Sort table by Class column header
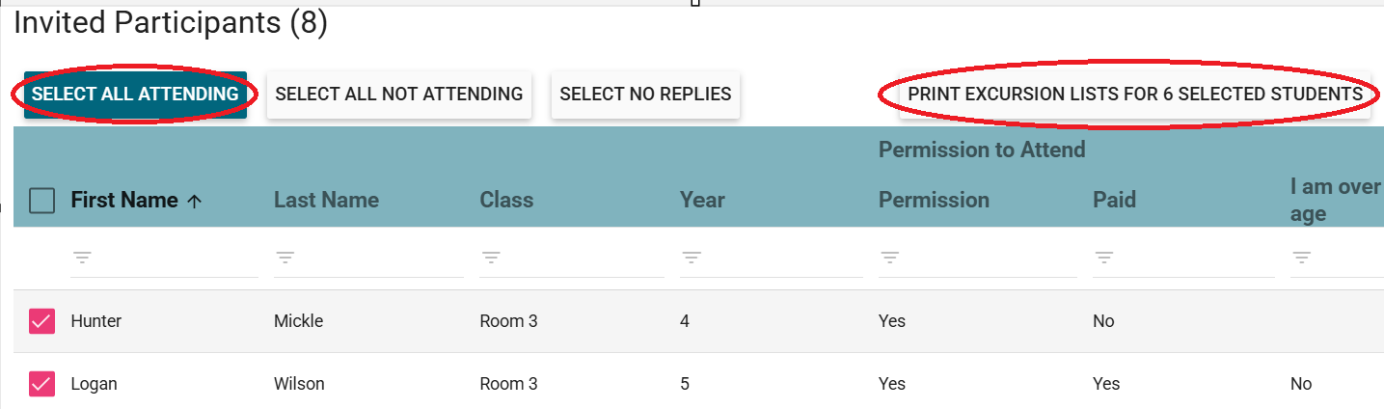 [506, 201]
